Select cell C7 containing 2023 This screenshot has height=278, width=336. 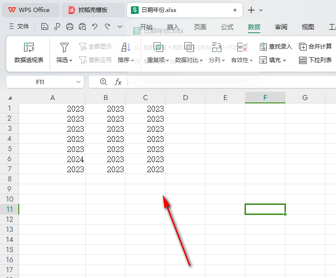click(145, 169)
